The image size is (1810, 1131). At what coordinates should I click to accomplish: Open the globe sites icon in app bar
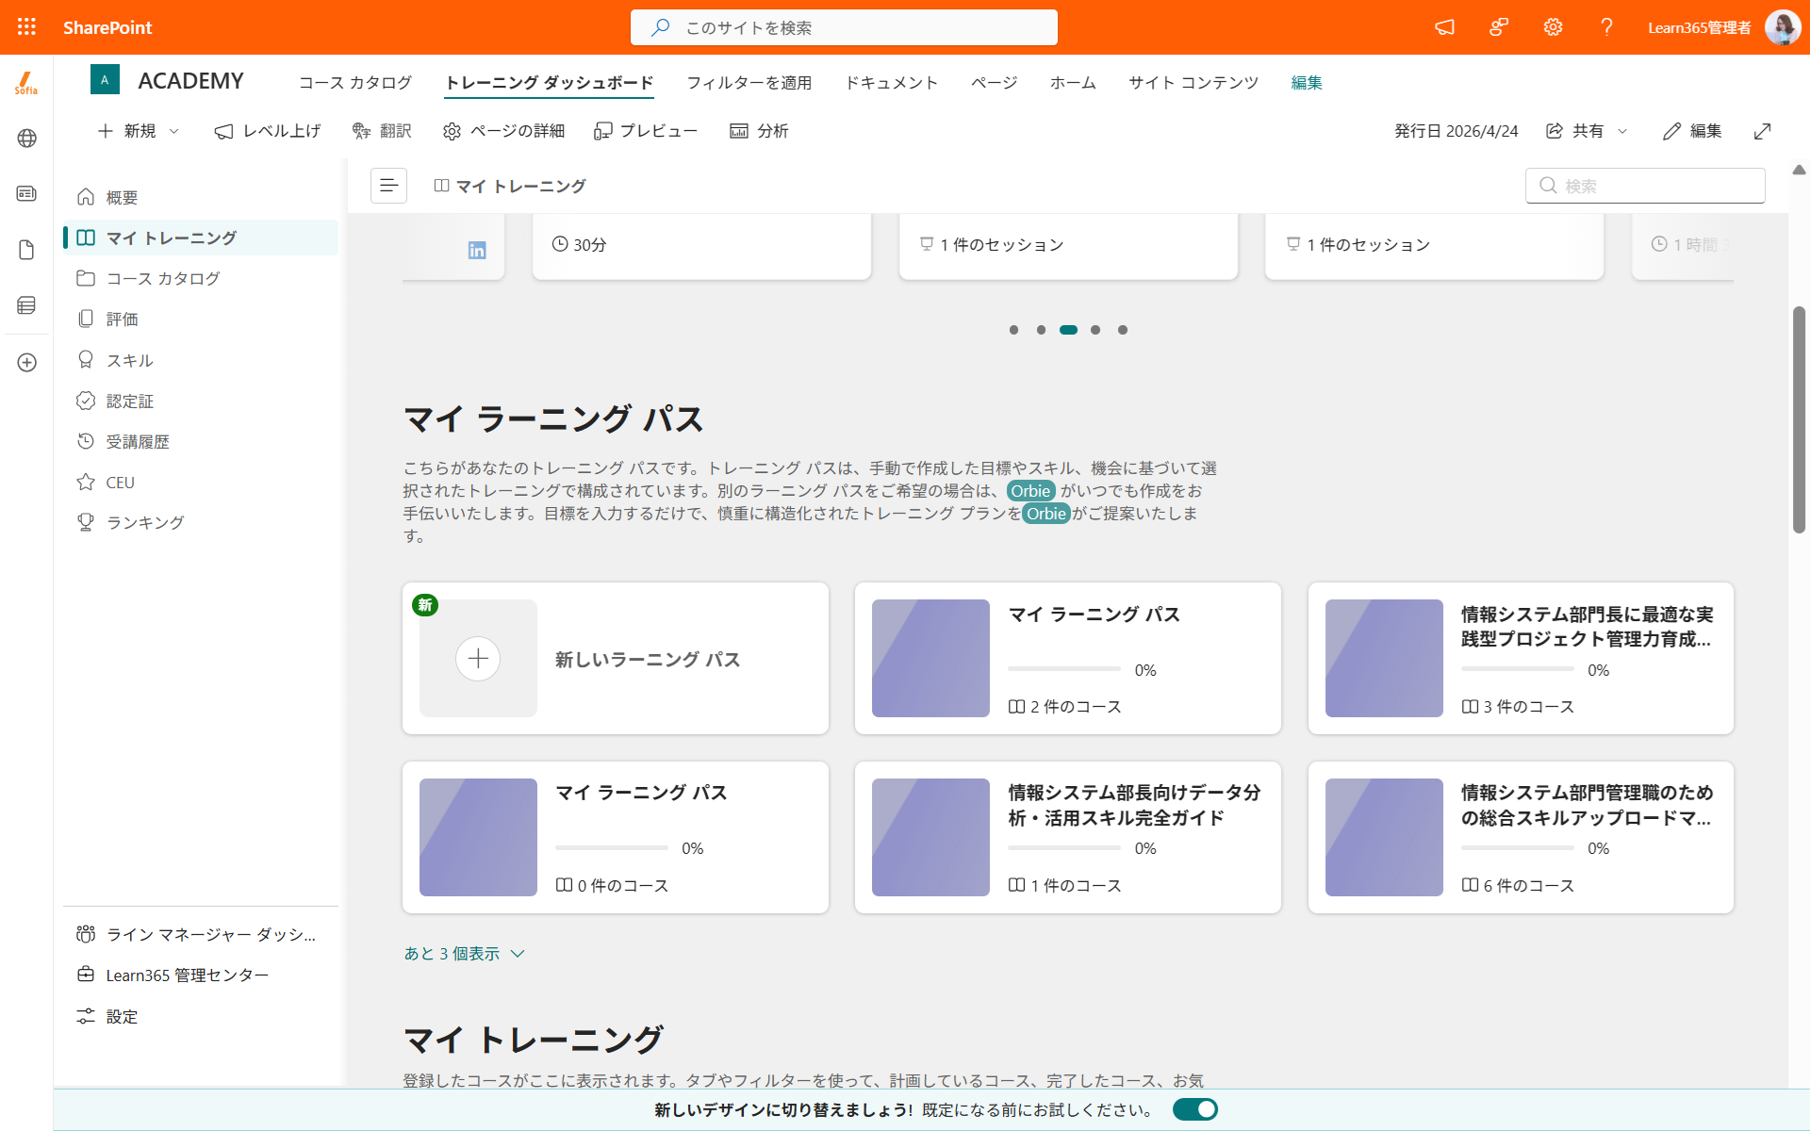[26, 139]
